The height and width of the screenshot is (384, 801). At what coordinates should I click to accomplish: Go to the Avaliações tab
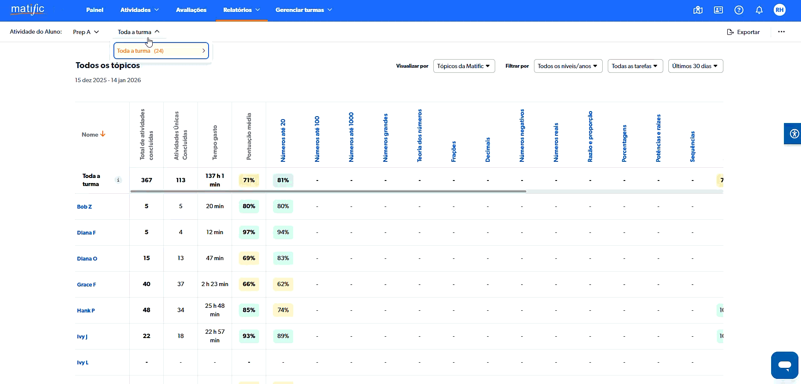point(191,10)
